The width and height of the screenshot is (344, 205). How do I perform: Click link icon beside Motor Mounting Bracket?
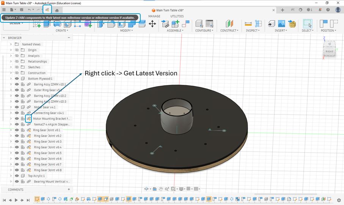28,119
